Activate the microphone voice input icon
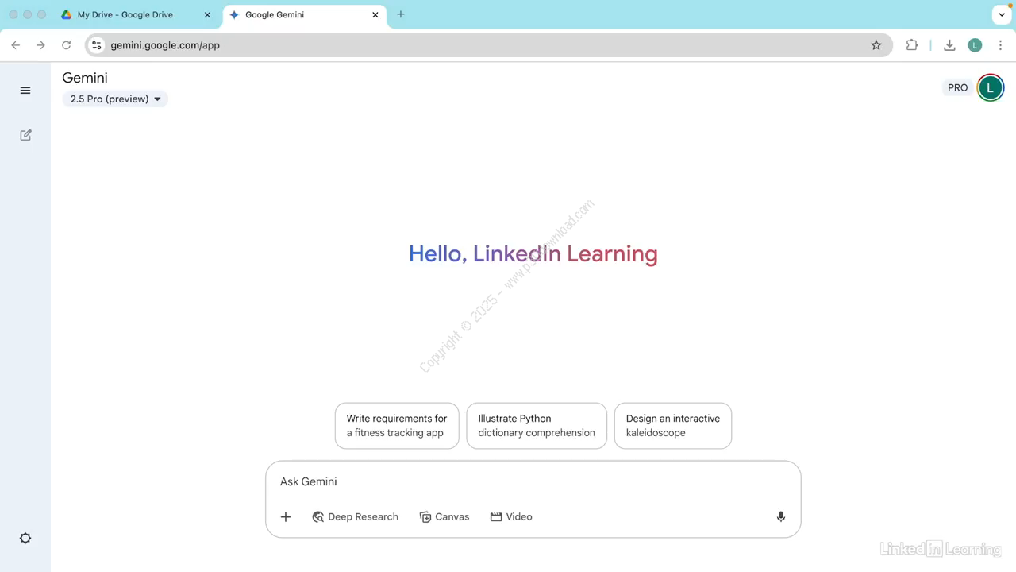 [x=781, y=517]
